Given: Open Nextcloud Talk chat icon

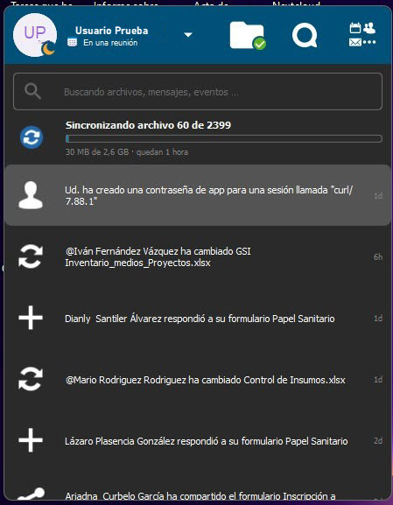Looking at the screenshot, I should pos(305,36).
